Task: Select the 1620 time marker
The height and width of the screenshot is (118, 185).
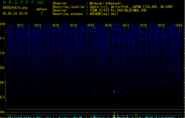Action: tap(179, 26)
